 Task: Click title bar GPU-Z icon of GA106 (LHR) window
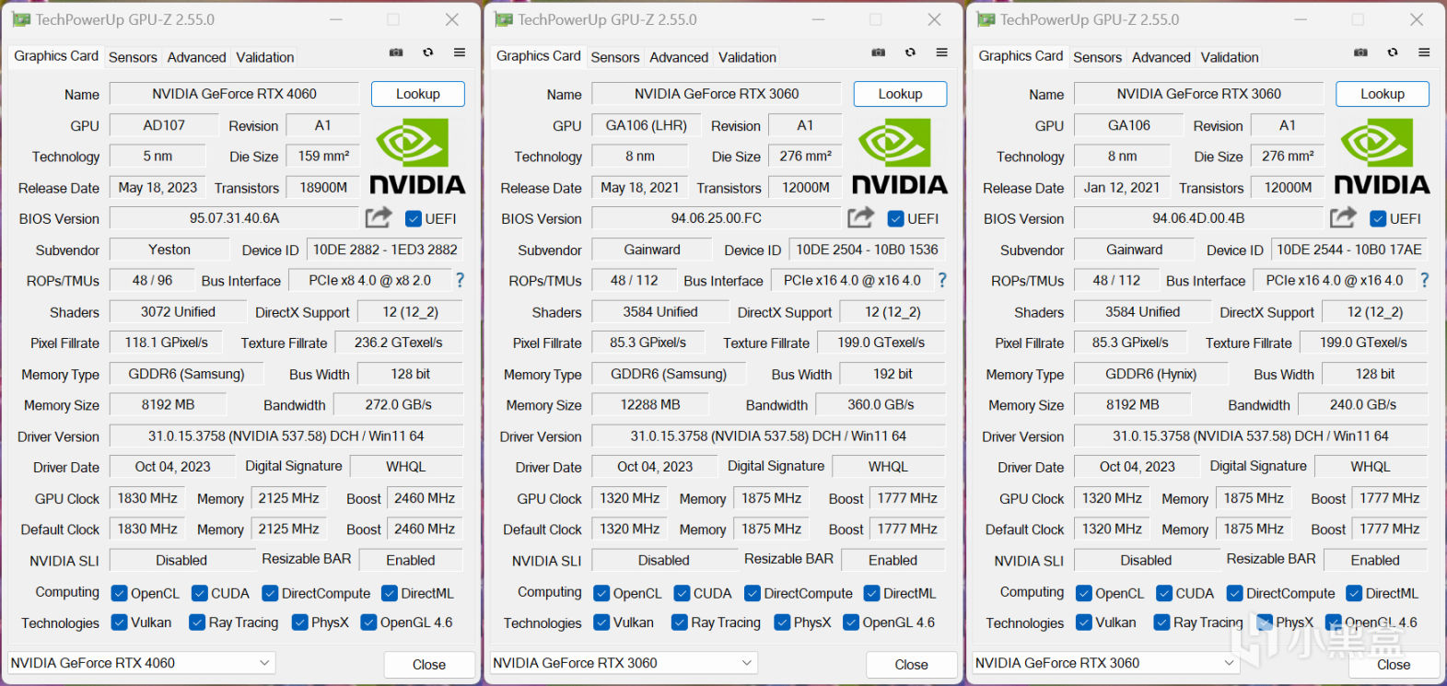[504, 19]
